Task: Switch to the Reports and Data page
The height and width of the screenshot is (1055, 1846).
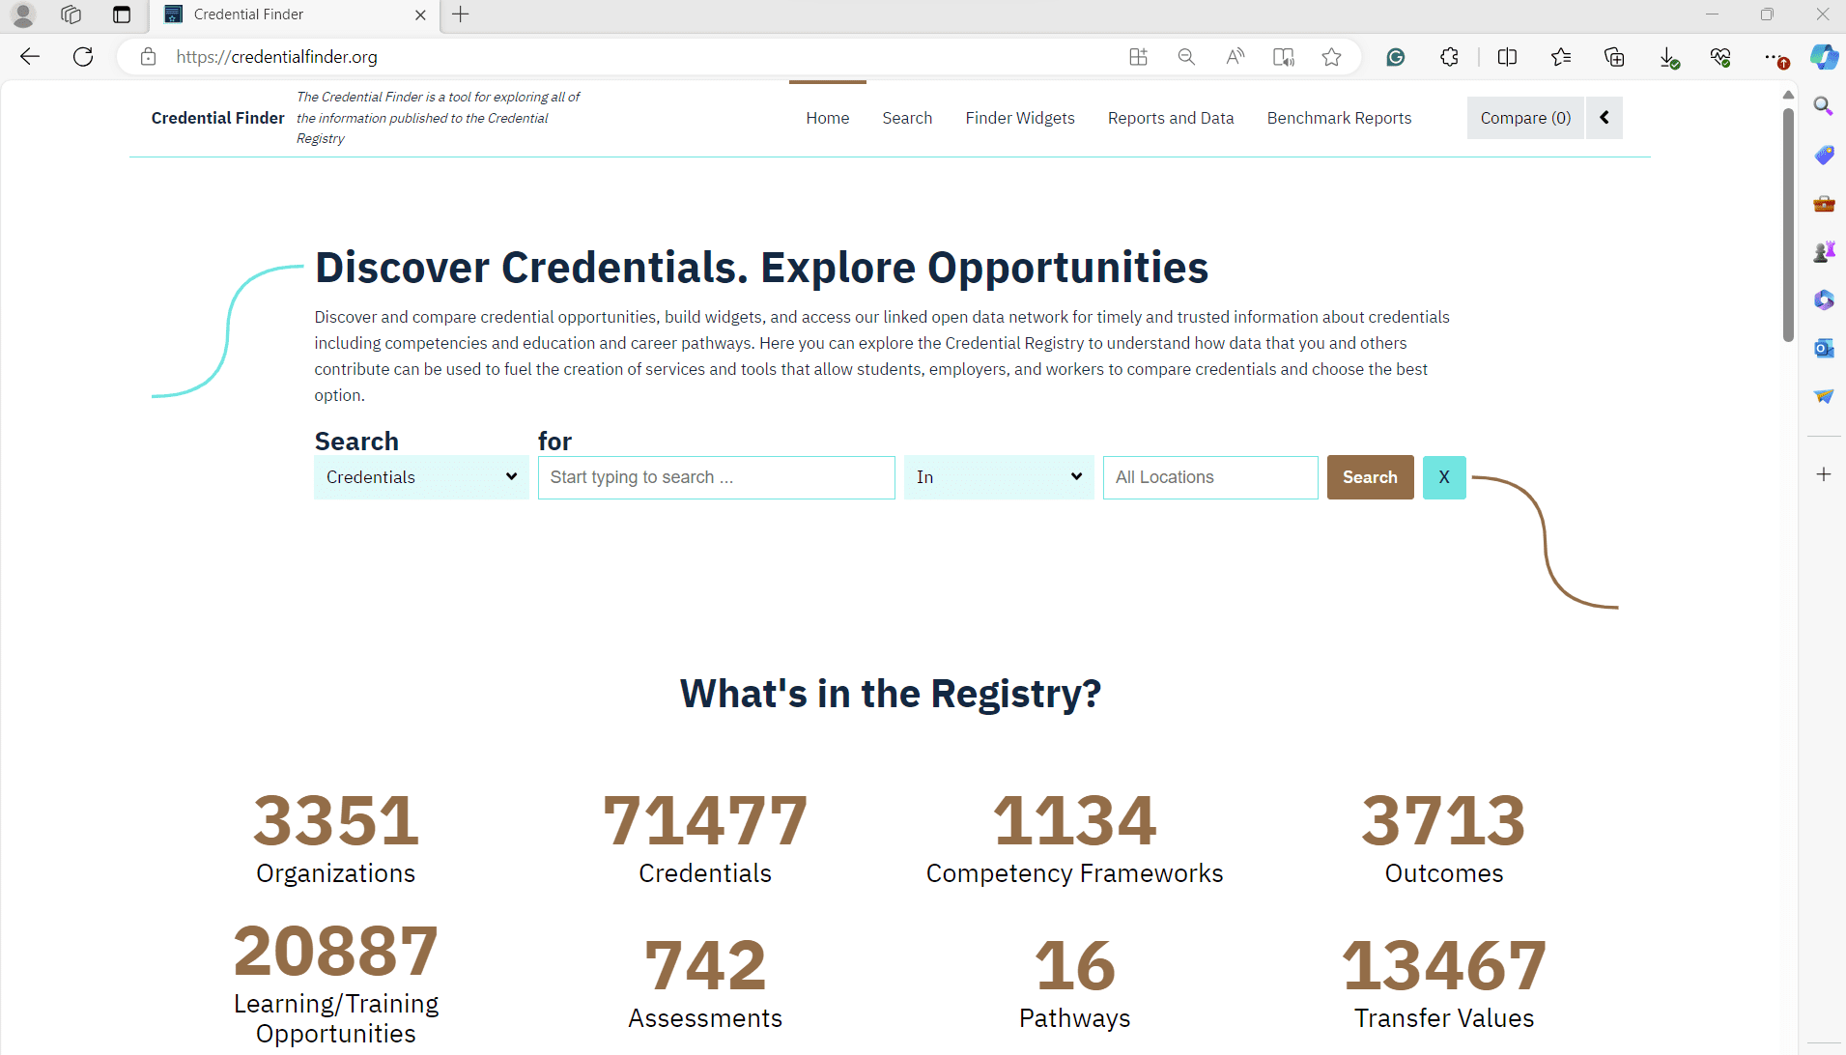Action: (1170, 117)
